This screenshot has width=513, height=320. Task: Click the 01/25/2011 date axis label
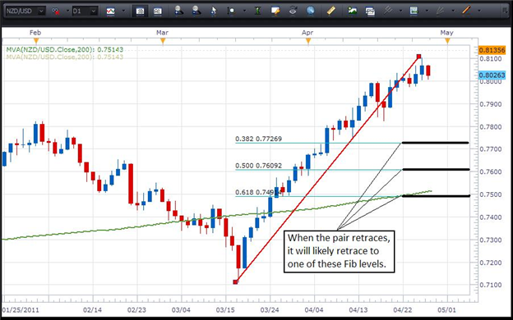21,309
